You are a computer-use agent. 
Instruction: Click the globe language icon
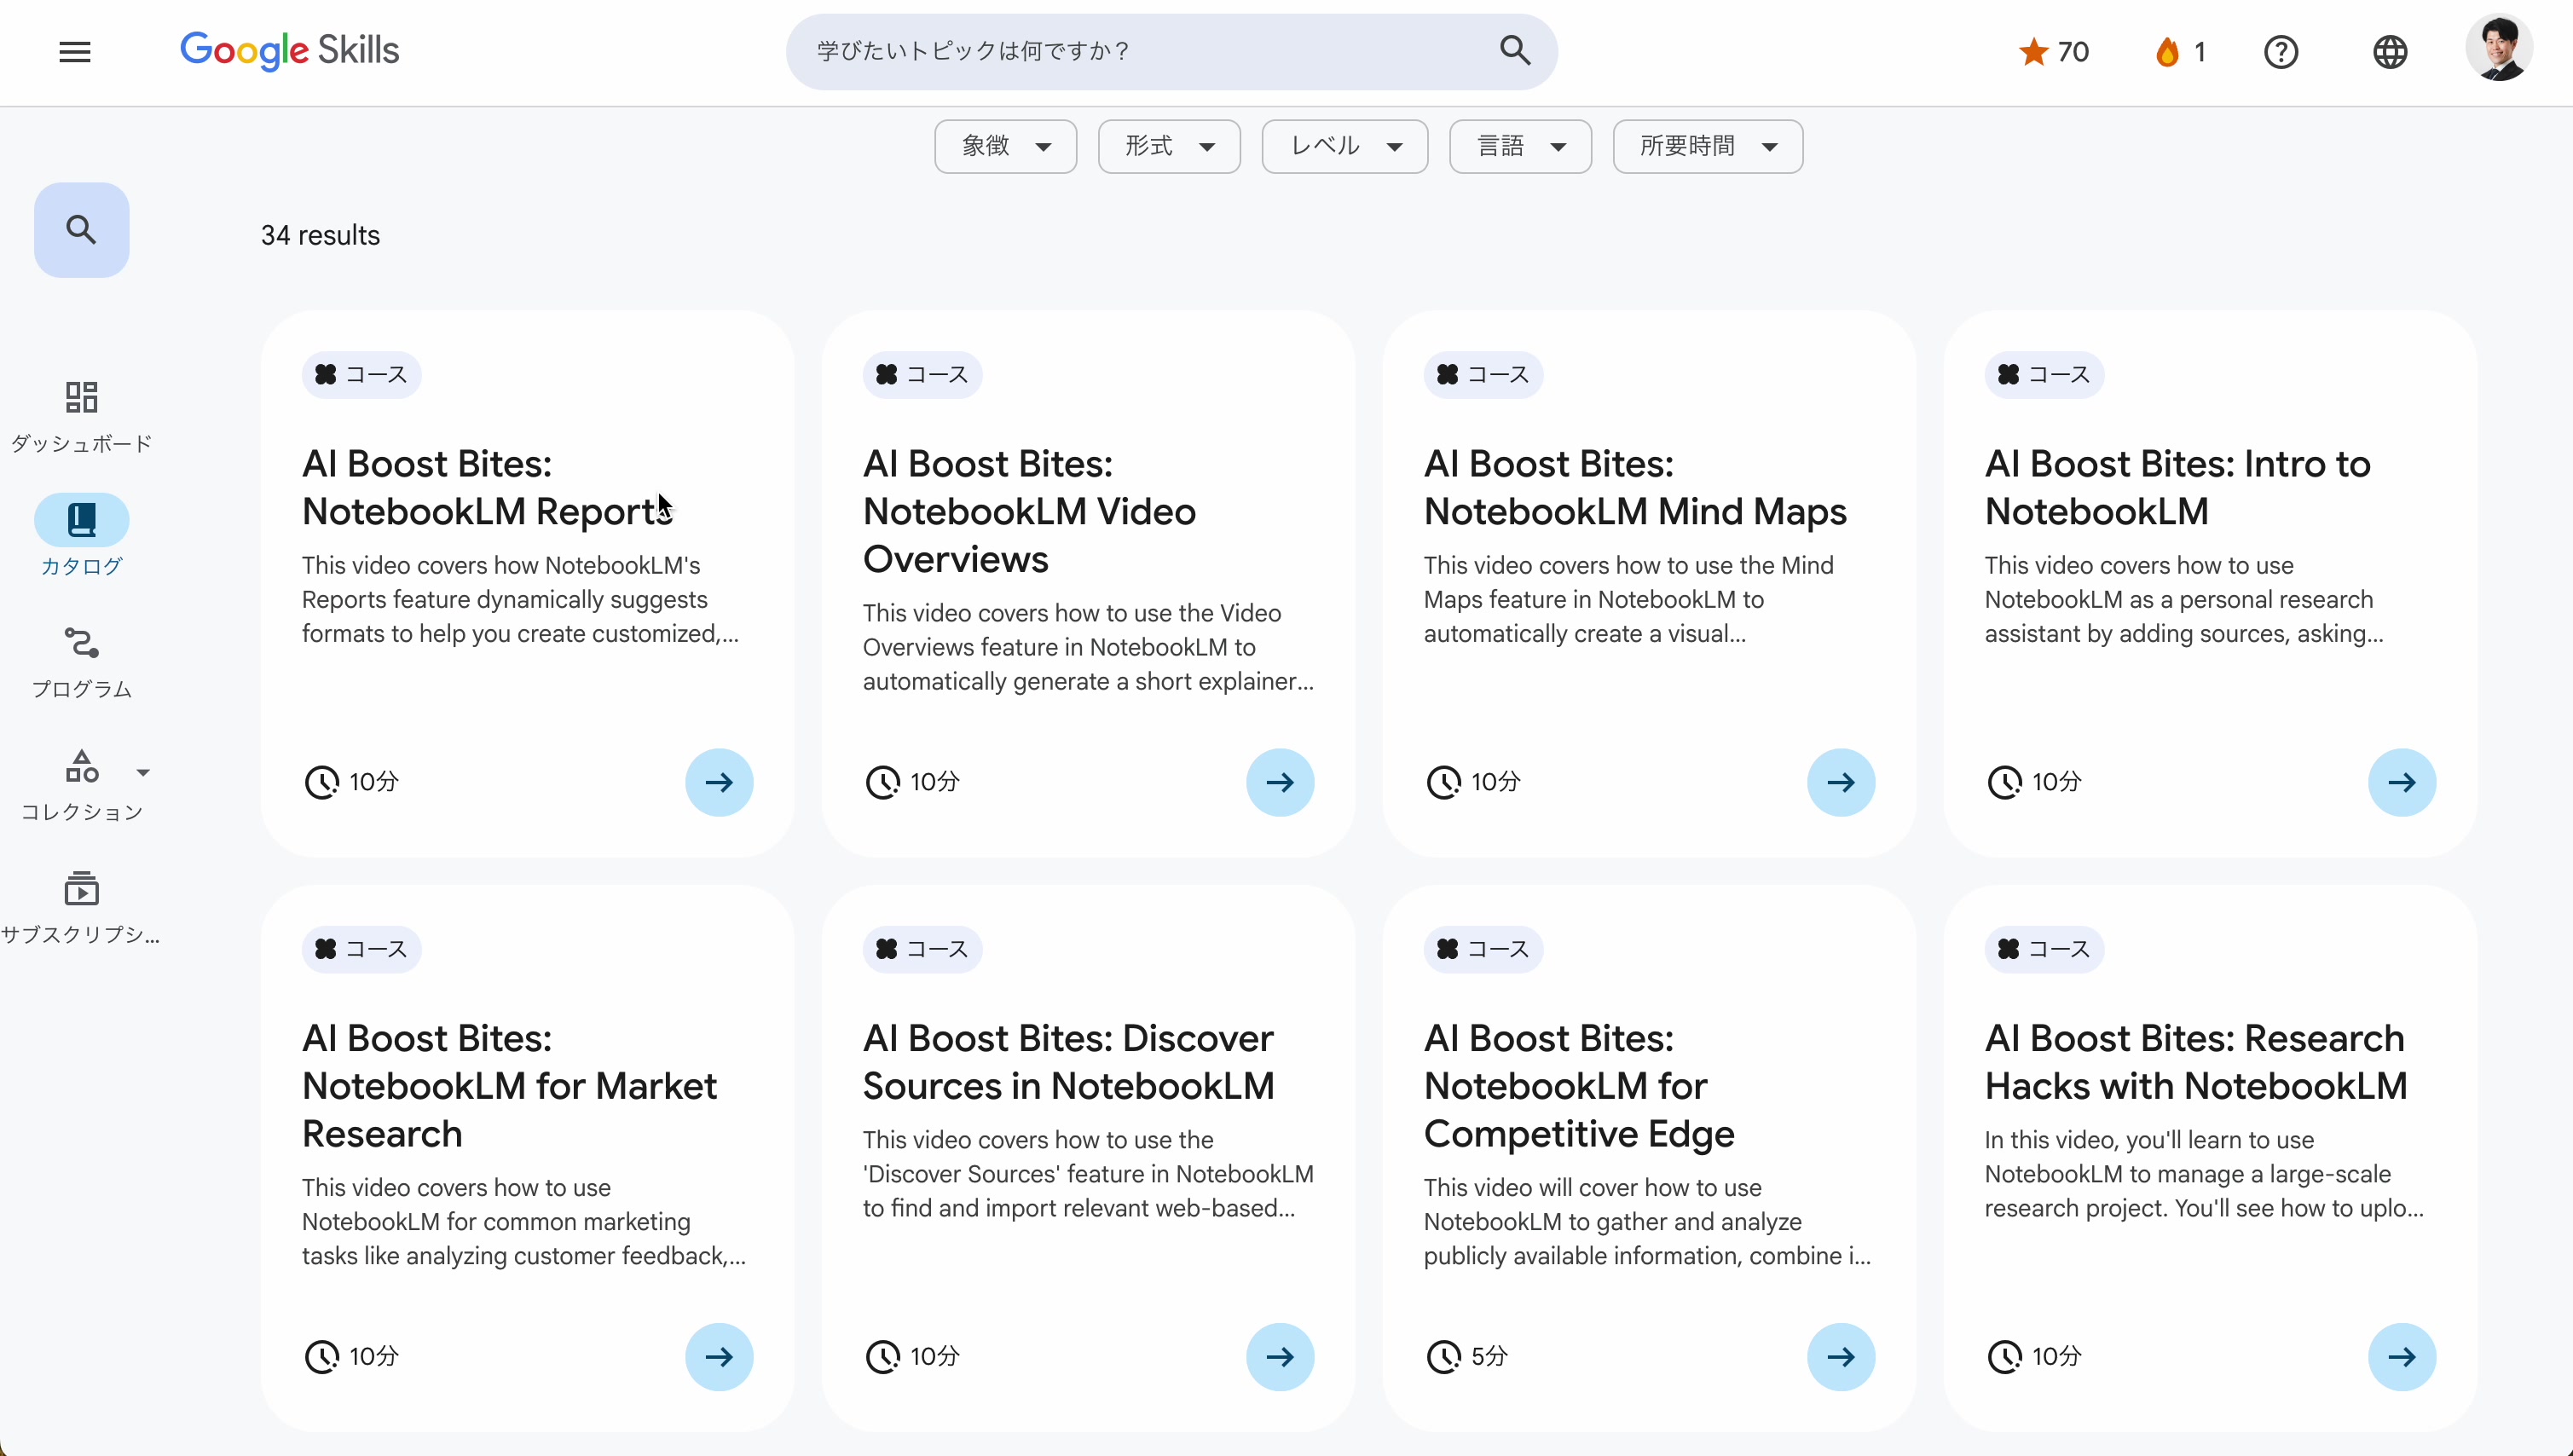[x=2390, y=52]
